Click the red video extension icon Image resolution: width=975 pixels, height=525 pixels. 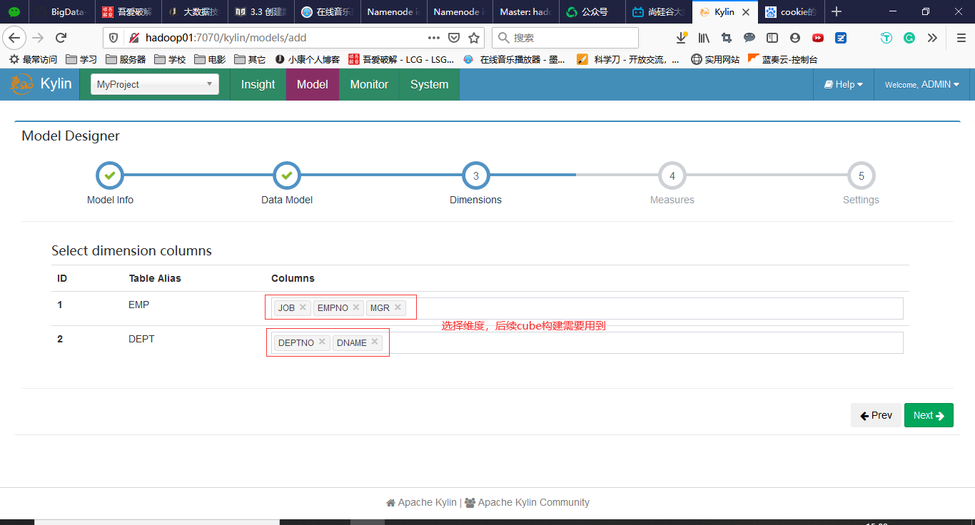pos(818,38)
